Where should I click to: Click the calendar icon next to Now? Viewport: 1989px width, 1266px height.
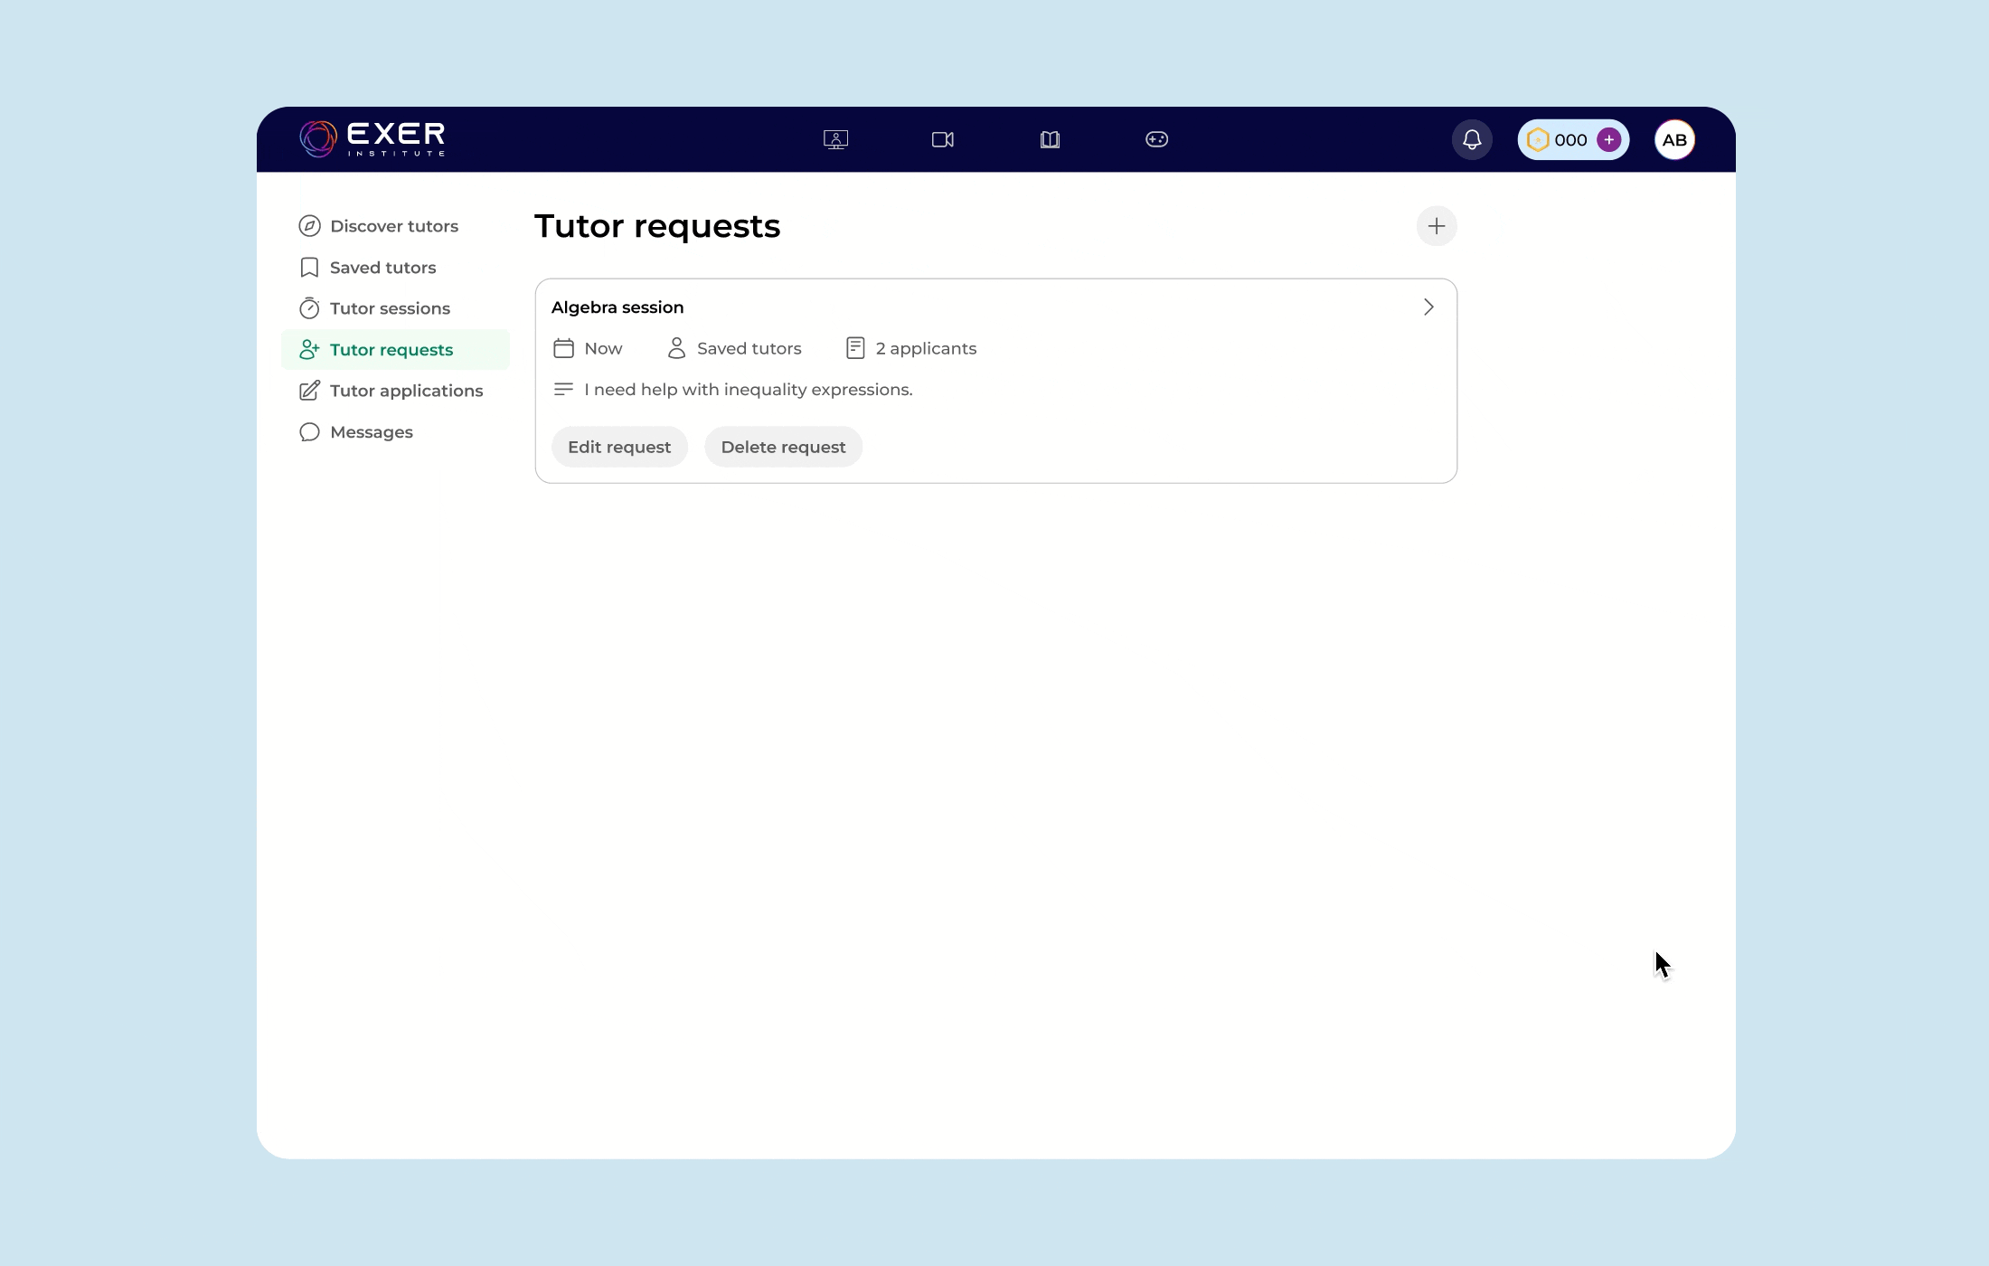click(562, 348)
